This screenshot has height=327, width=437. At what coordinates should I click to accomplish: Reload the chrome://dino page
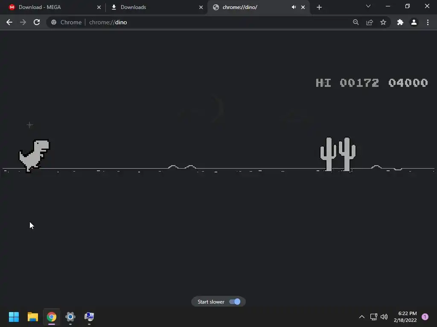(x=37, y=22)
